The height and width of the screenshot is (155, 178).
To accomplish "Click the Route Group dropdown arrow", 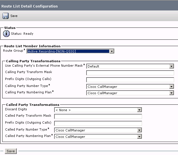I will coord(112,51).
